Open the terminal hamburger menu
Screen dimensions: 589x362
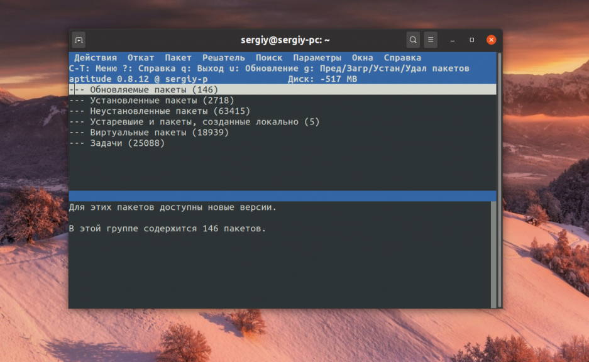tap(431, 40)
